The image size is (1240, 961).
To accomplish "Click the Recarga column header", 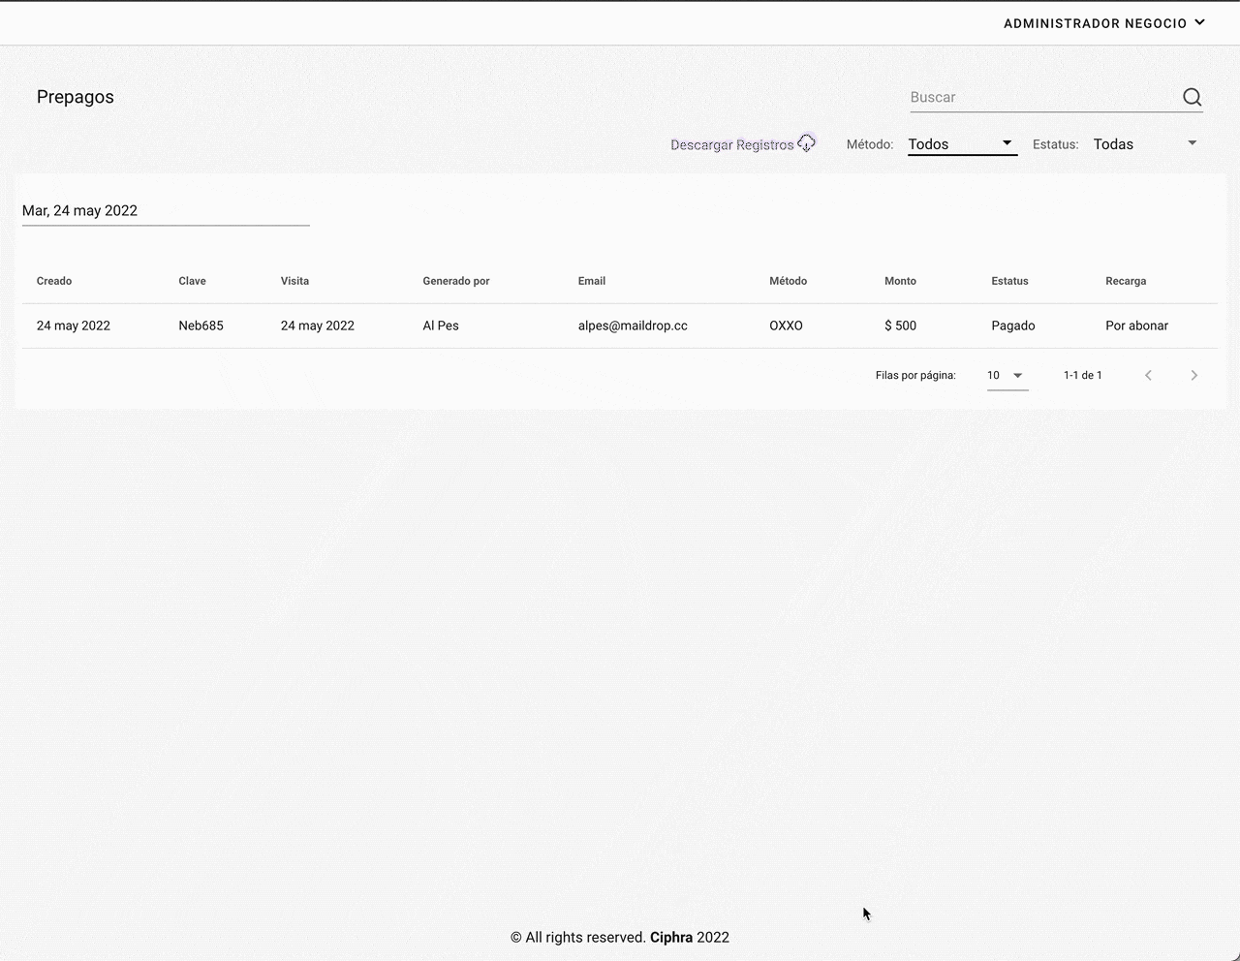I will (1125, 281).
